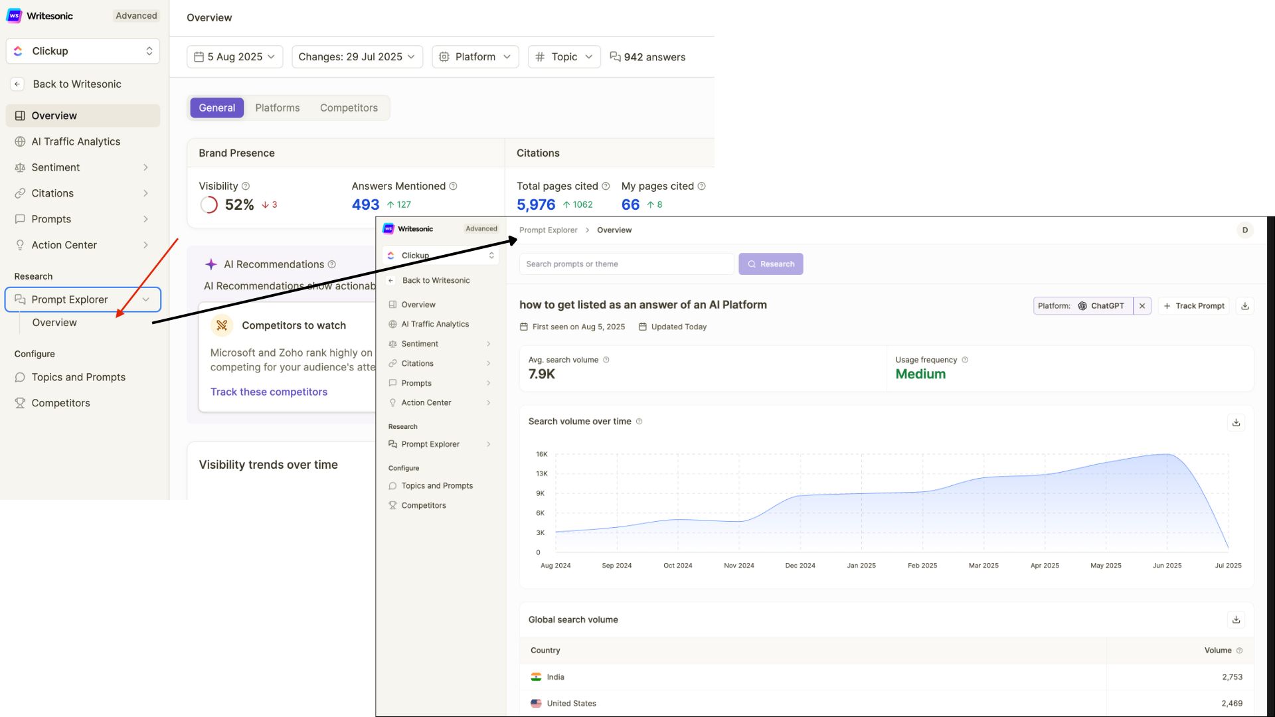Open the Platform filter dropdown
This screenshot has height=717, width=1275.
click(475, 57)
